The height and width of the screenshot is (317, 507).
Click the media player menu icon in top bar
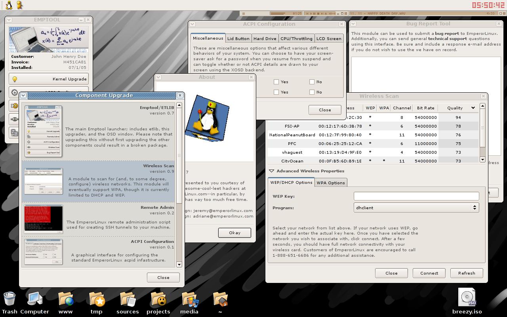coord(244,13)
